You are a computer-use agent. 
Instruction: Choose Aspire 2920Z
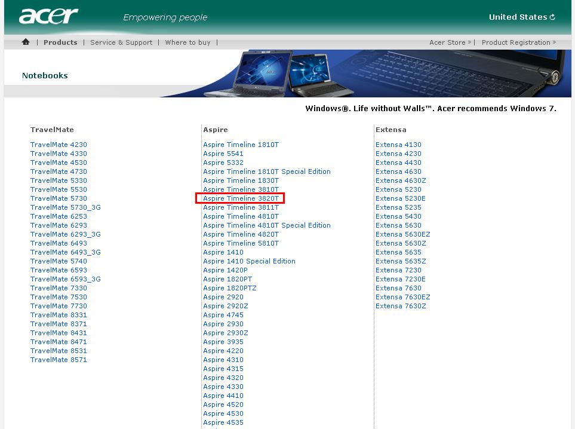(226, 306)
